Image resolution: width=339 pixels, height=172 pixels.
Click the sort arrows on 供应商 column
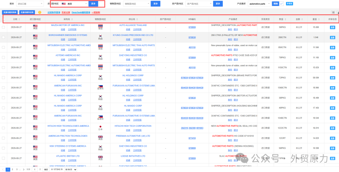[137, 19]
